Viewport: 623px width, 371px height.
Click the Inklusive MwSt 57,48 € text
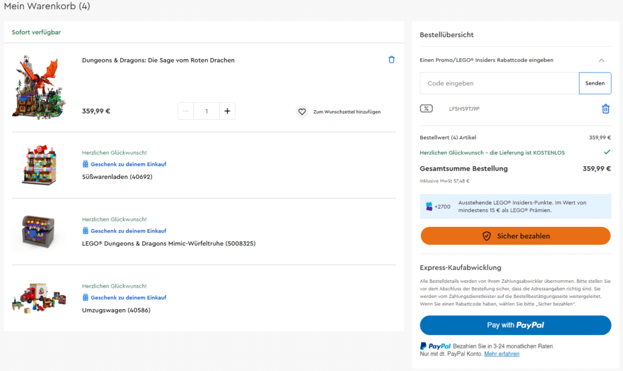tap(444, 181)
